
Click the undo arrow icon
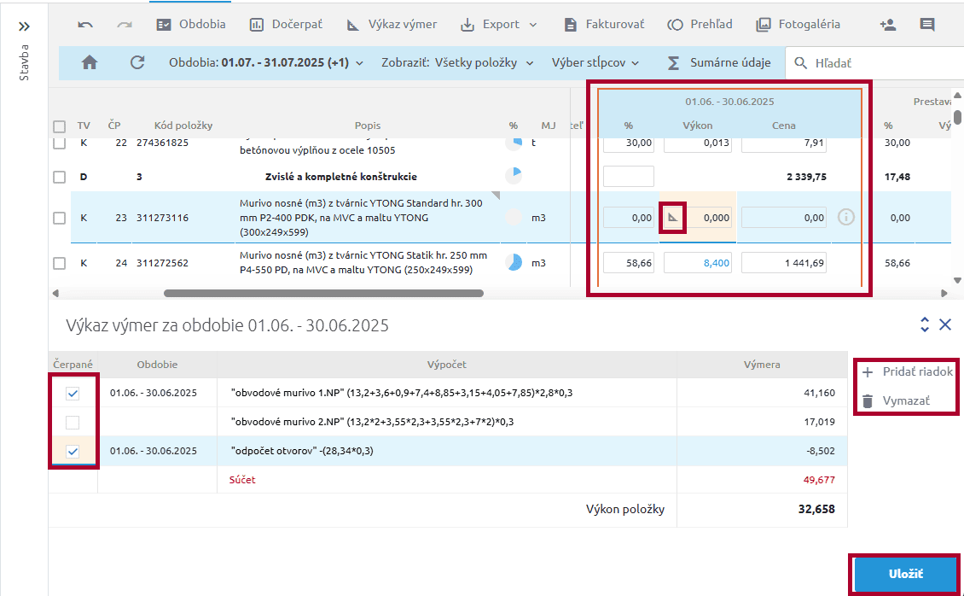coord(85,25)
